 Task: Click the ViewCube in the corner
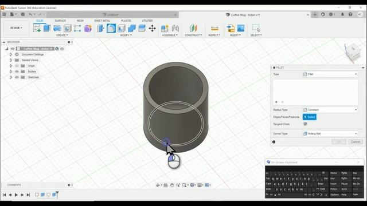pyautogui.click(x=353, y=53)
